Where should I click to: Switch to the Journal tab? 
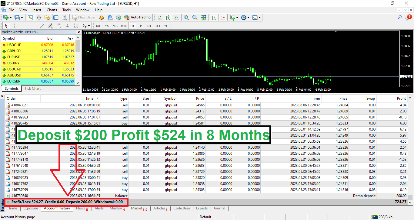[219, 208]
